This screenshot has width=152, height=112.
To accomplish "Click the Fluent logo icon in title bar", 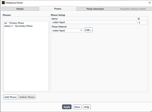I will (x=3, y=3).
